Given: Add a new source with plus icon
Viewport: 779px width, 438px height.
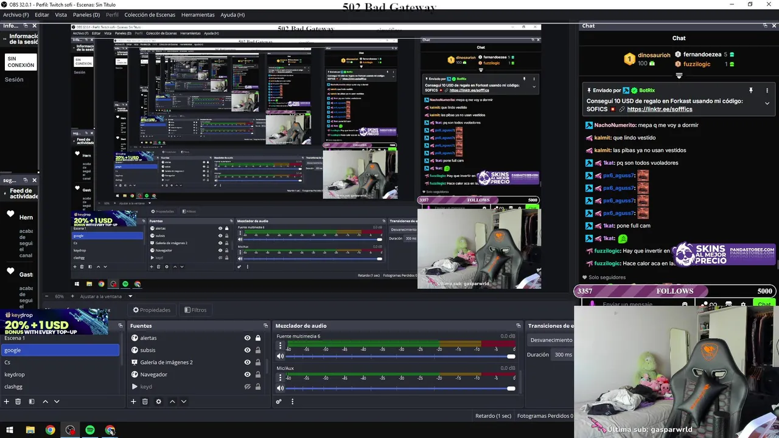Looking at the screenshot, I should tap(133, 401).
